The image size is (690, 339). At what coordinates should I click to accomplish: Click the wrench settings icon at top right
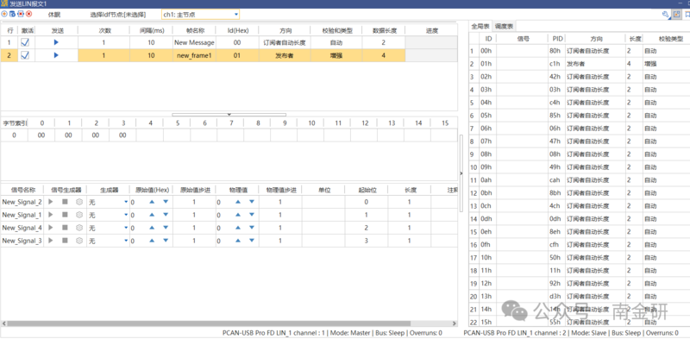pyautogui.click(x=665, y=14)
